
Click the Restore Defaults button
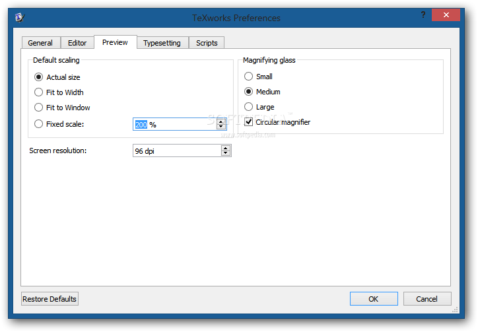click(x=50, y=299)
